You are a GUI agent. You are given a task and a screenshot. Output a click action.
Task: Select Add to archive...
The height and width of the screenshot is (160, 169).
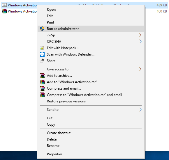[x=91, y=76]
